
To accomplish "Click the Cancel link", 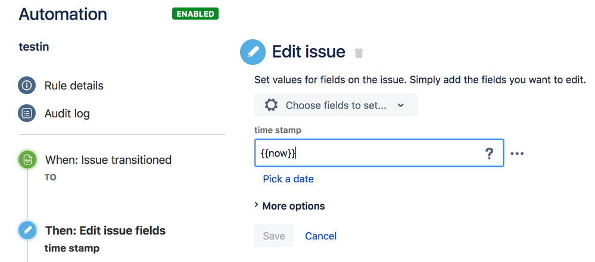I will (320, 236).
